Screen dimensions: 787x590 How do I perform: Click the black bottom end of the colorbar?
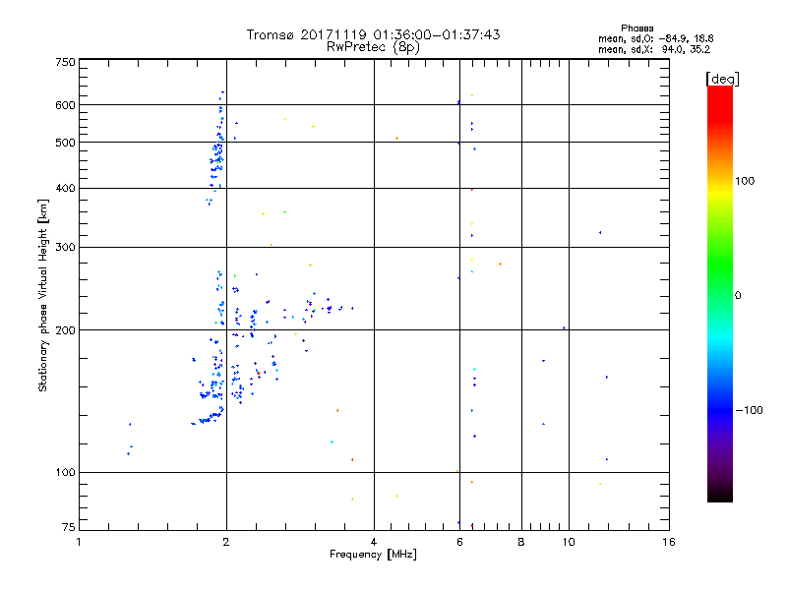(720, 495)
